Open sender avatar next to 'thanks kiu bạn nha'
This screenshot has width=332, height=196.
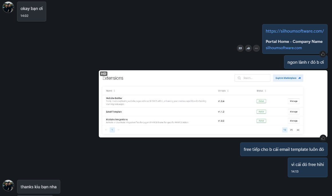pyautogui.click(x=8, y=185)
